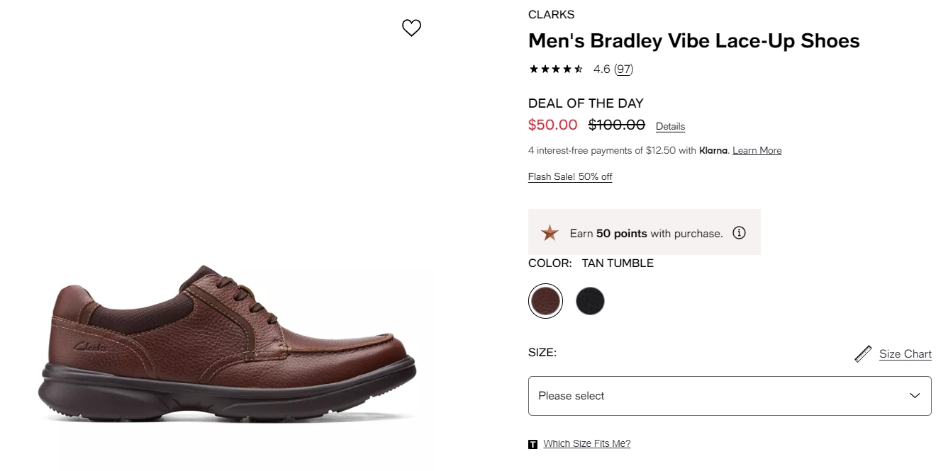This screenshot has height=471, width=948.
Task: Select the black color swatch
Action: (590, 301)
